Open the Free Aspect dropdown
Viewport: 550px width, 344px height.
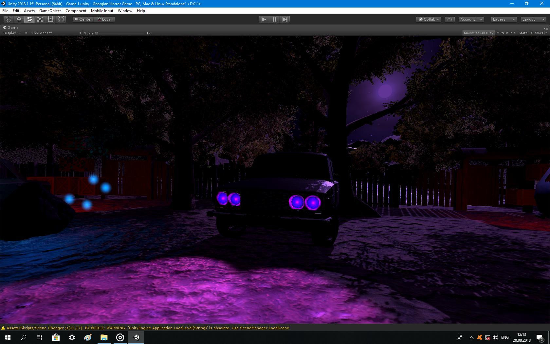[x=56, y=33]
